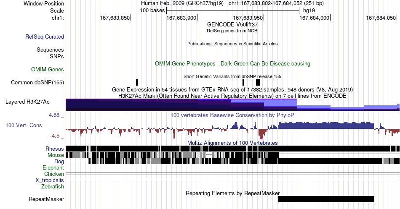Click the leftmost dbSNP variant mark
The image size is (400, 209).
pos(137,82)
